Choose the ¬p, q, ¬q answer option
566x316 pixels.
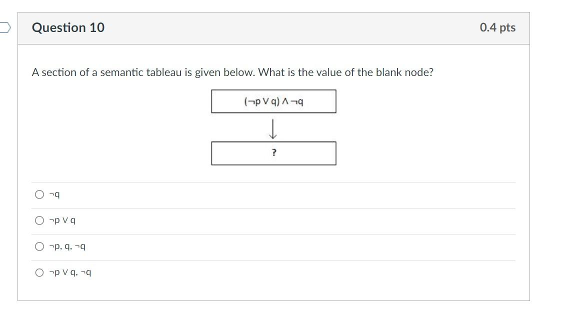[39, 246]
